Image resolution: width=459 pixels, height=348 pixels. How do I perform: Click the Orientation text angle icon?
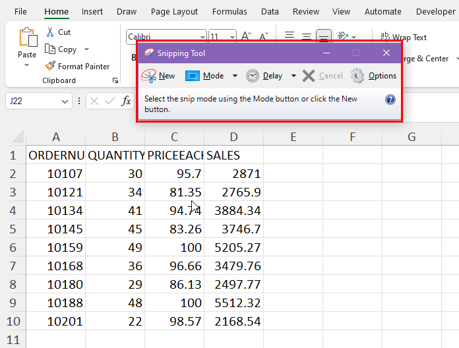tap(343, 36)
